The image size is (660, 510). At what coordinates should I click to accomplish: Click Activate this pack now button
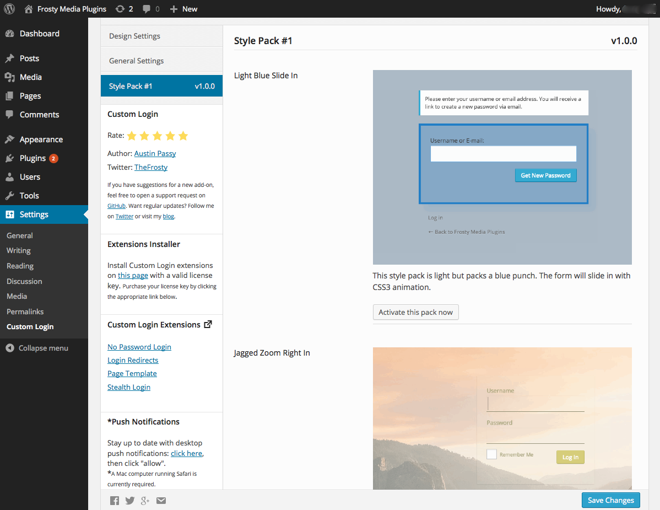pyautogui.click(x=415, y=312)
